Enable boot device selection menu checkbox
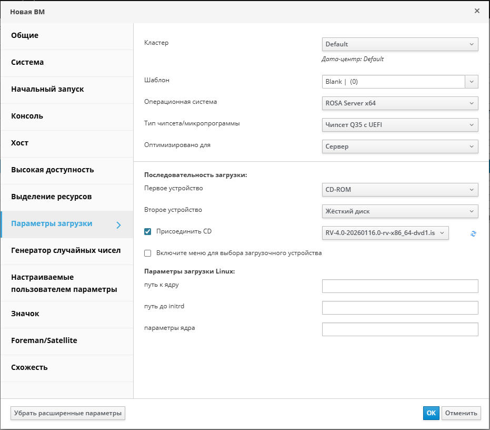The height and width of the screenshot is (430, 490). point(148,253)
